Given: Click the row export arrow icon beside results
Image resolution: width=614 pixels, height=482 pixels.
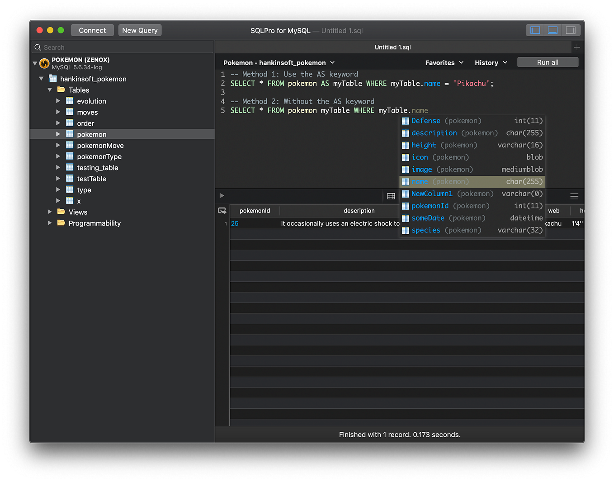Looking at the screenshot, I should (222, 210).
